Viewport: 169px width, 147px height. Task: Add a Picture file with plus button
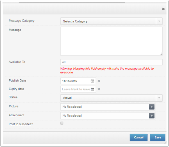pos(152,107)
